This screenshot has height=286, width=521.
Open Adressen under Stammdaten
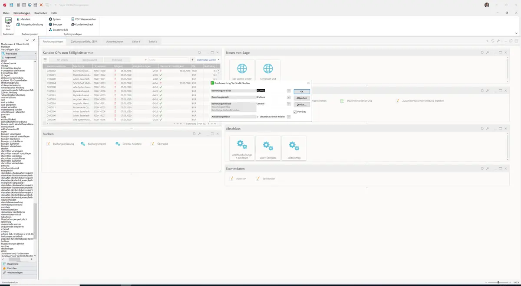click(238, 179)
